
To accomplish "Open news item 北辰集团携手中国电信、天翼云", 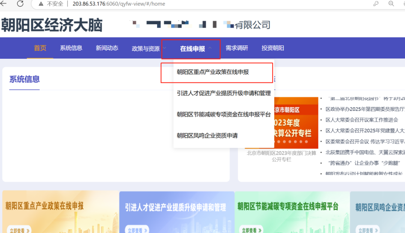I will pos(365,152).
